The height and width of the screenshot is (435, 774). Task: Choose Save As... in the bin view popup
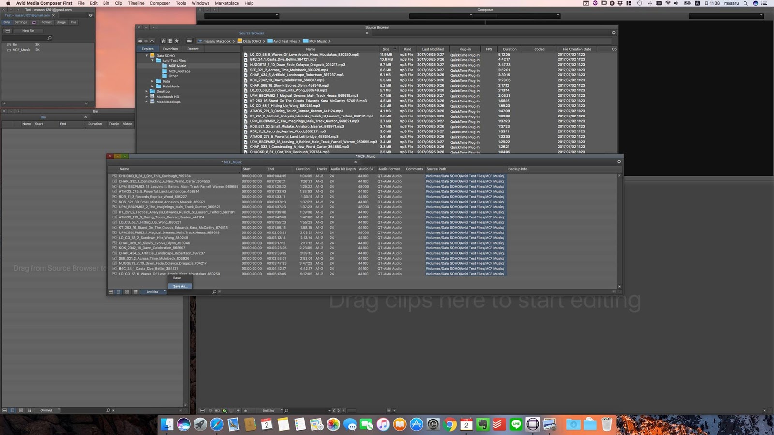180,286
